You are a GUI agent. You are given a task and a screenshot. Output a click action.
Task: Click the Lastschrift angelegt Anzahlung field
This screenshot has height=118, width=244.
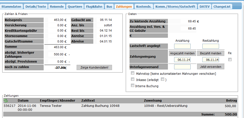182,46
